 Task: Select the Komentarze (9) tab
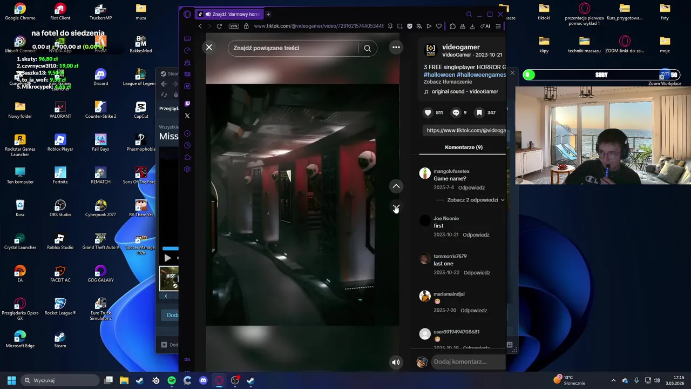464,147
